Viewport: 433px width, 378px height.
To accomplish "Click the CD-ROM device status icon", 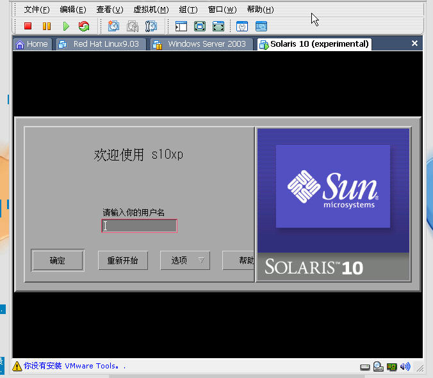I will [378, 366].
